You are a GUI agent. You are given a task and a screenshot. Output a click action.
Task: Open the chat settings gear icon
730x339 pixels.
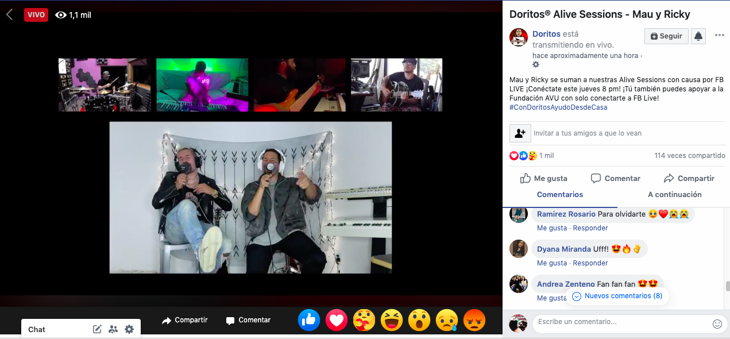[129, 329]
